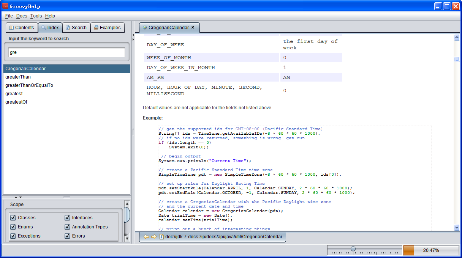462x258 pixels.
Task: Open the Examples tab
Action: [108, 28]
